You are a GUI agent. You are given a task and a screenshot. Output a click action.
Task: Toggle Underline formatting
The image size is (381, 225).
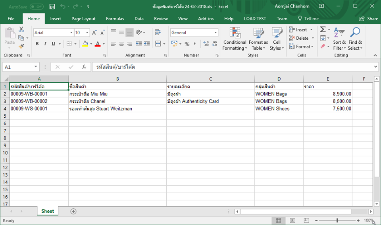53,44
